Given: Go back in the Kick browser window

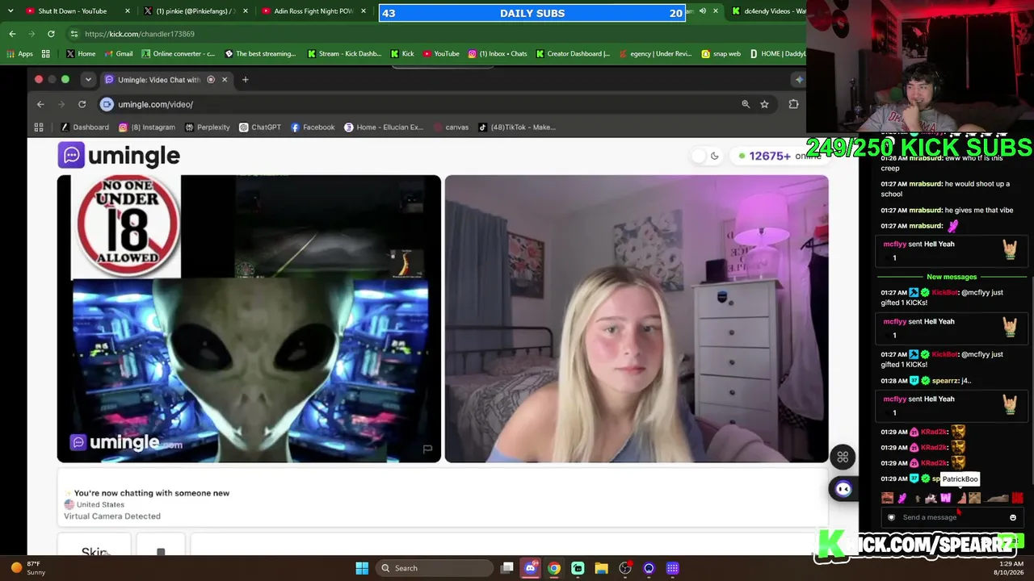Looking at the screenshot, I should click(x=12, y=34).
